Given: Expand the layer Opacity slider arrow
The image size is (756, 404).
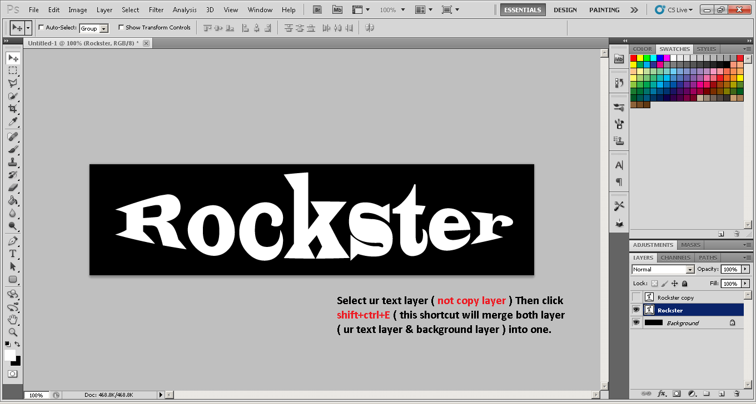Looking at the screenshot, I should [x=745, y=269].
